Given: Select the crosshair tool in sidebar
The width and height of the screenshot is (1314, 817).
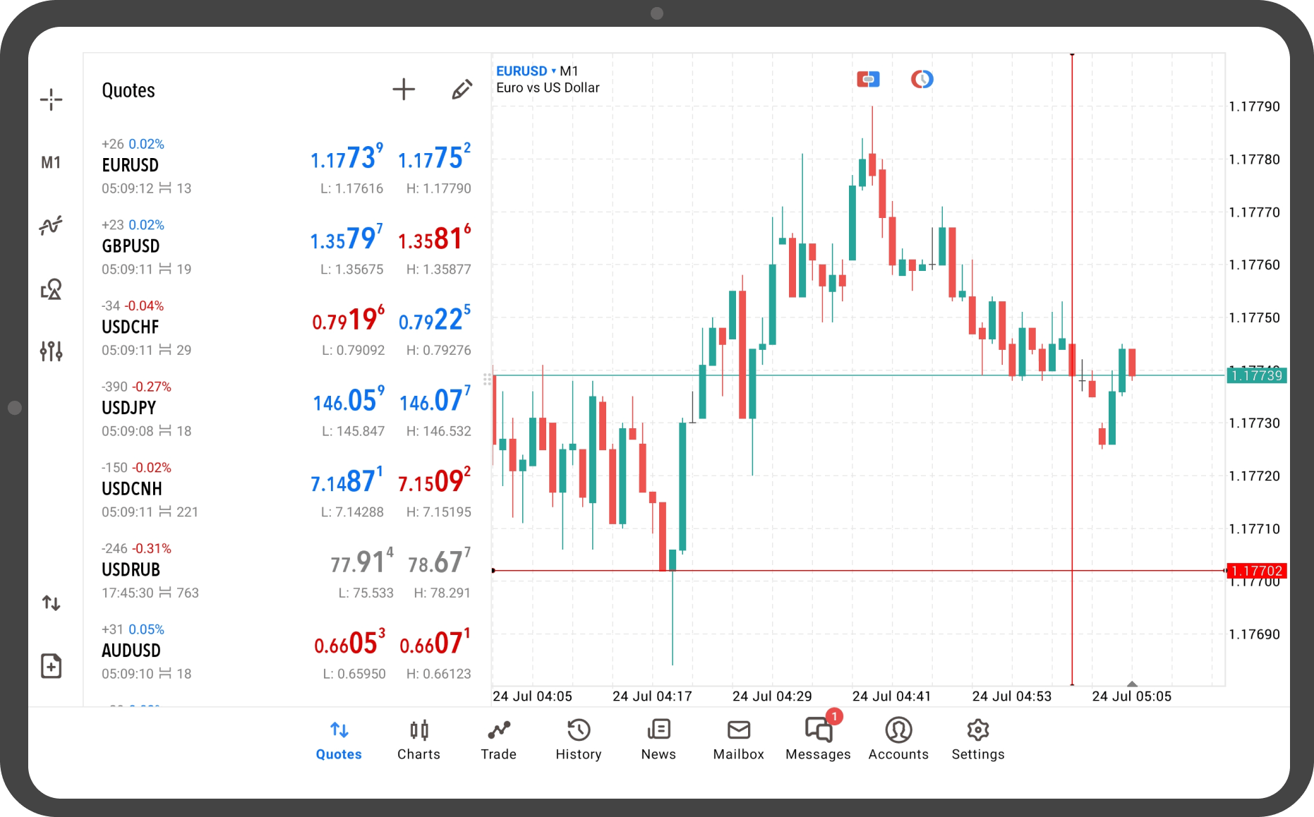Looking at the screenshot, I should [51, 99].
